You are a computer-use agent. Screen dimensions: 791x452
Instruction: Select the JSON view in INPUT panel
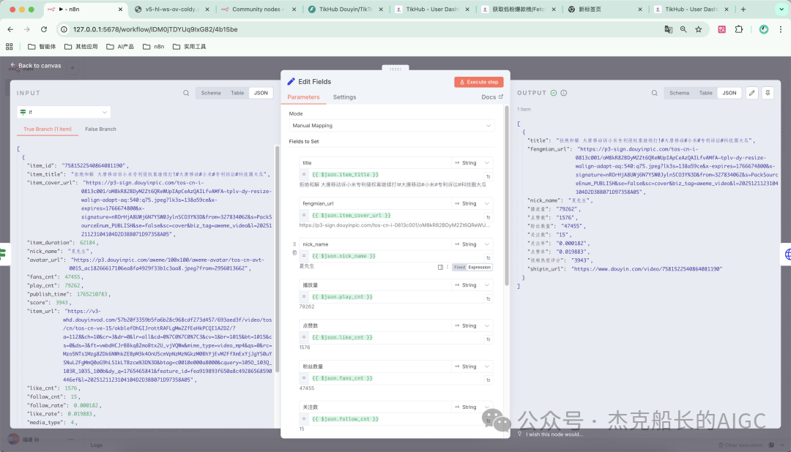click(261, 93)
